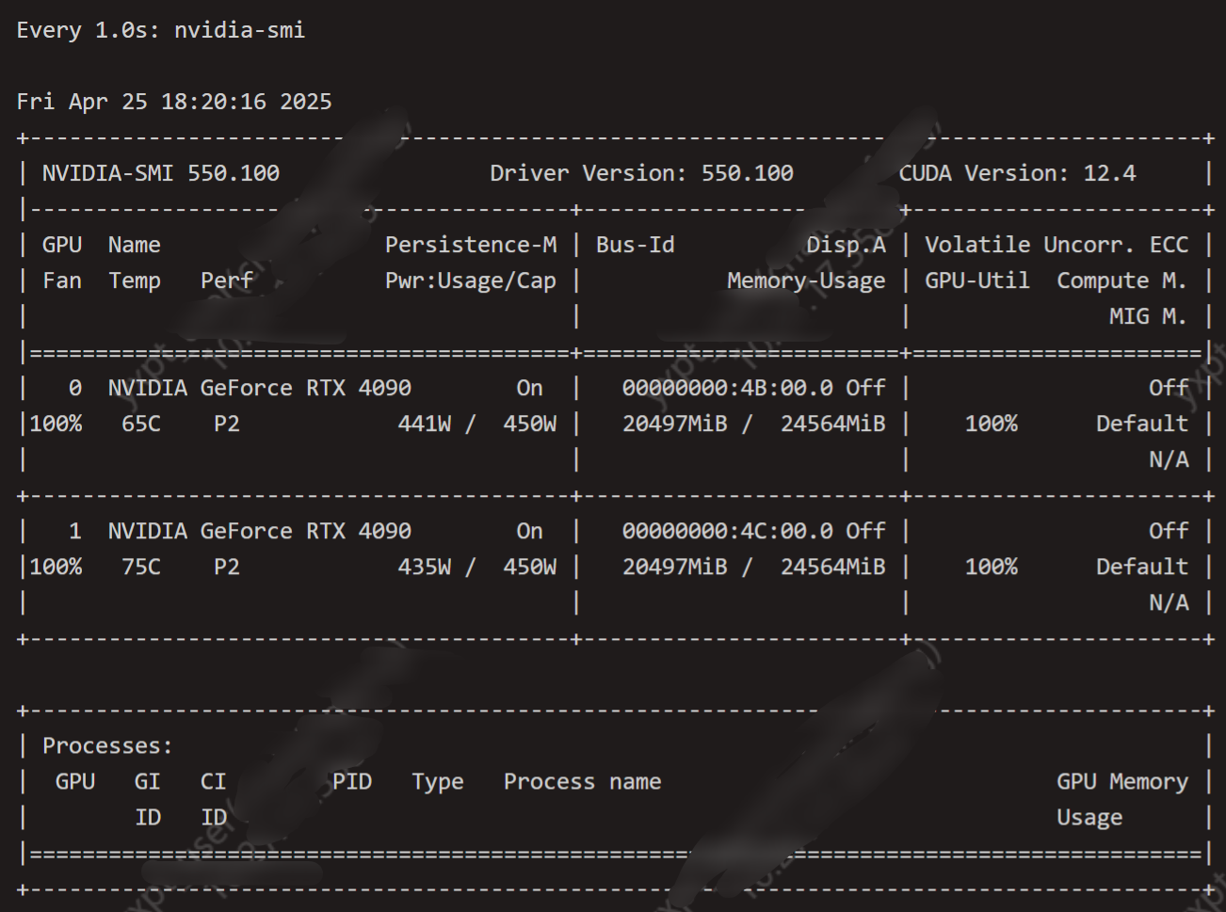Click the 'GPU Memory' column header
This screenshot has width=1226, height=912.
[x=1122, y=781]
